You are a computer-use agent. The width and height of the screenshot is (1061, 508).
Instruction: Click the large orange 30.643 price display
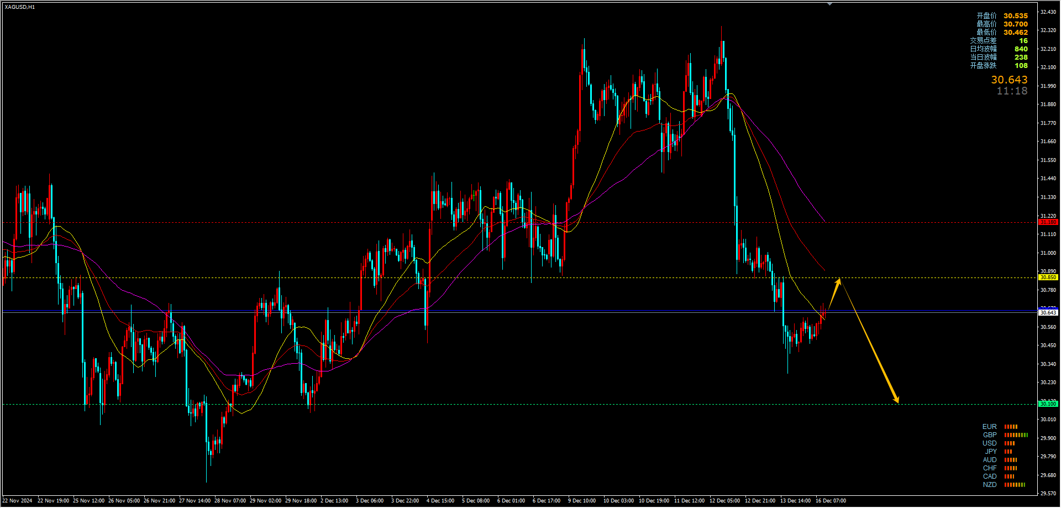click(x=1009, y=80)
